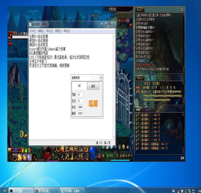Click the 仓库F1=自动剧情 line in Notepad
This screenshot has width=201, height=193.
tap(38, 37)
